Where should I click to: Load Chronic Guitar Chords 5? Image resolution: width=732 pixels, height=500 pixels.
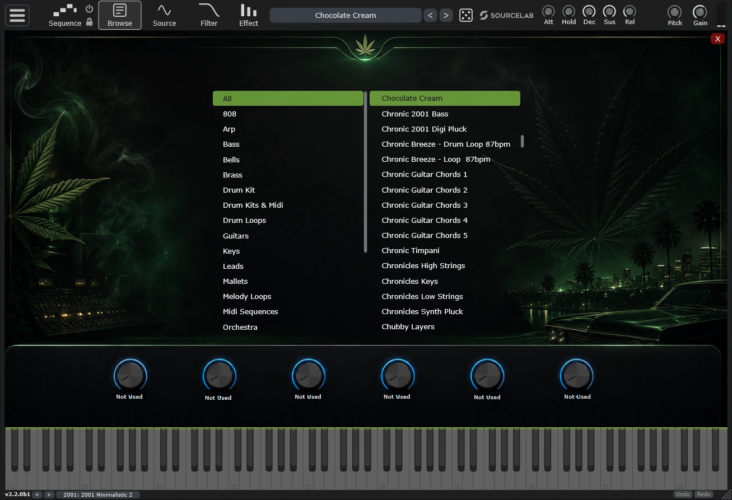(x=445, y=235)
